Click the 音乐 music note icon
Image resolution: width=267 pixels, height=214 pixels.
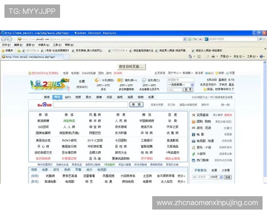[194, 148]
